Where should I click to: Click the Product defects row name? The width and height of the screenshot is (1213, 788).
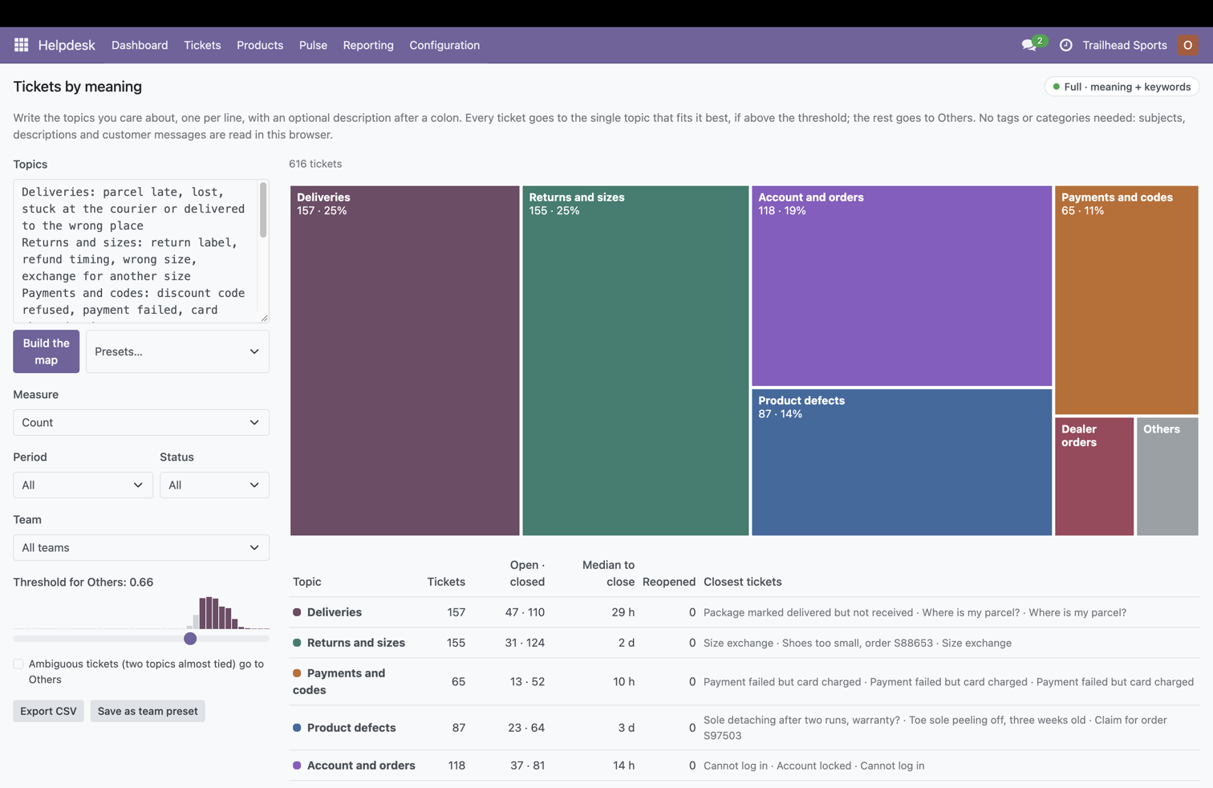[x=351, y=728]
